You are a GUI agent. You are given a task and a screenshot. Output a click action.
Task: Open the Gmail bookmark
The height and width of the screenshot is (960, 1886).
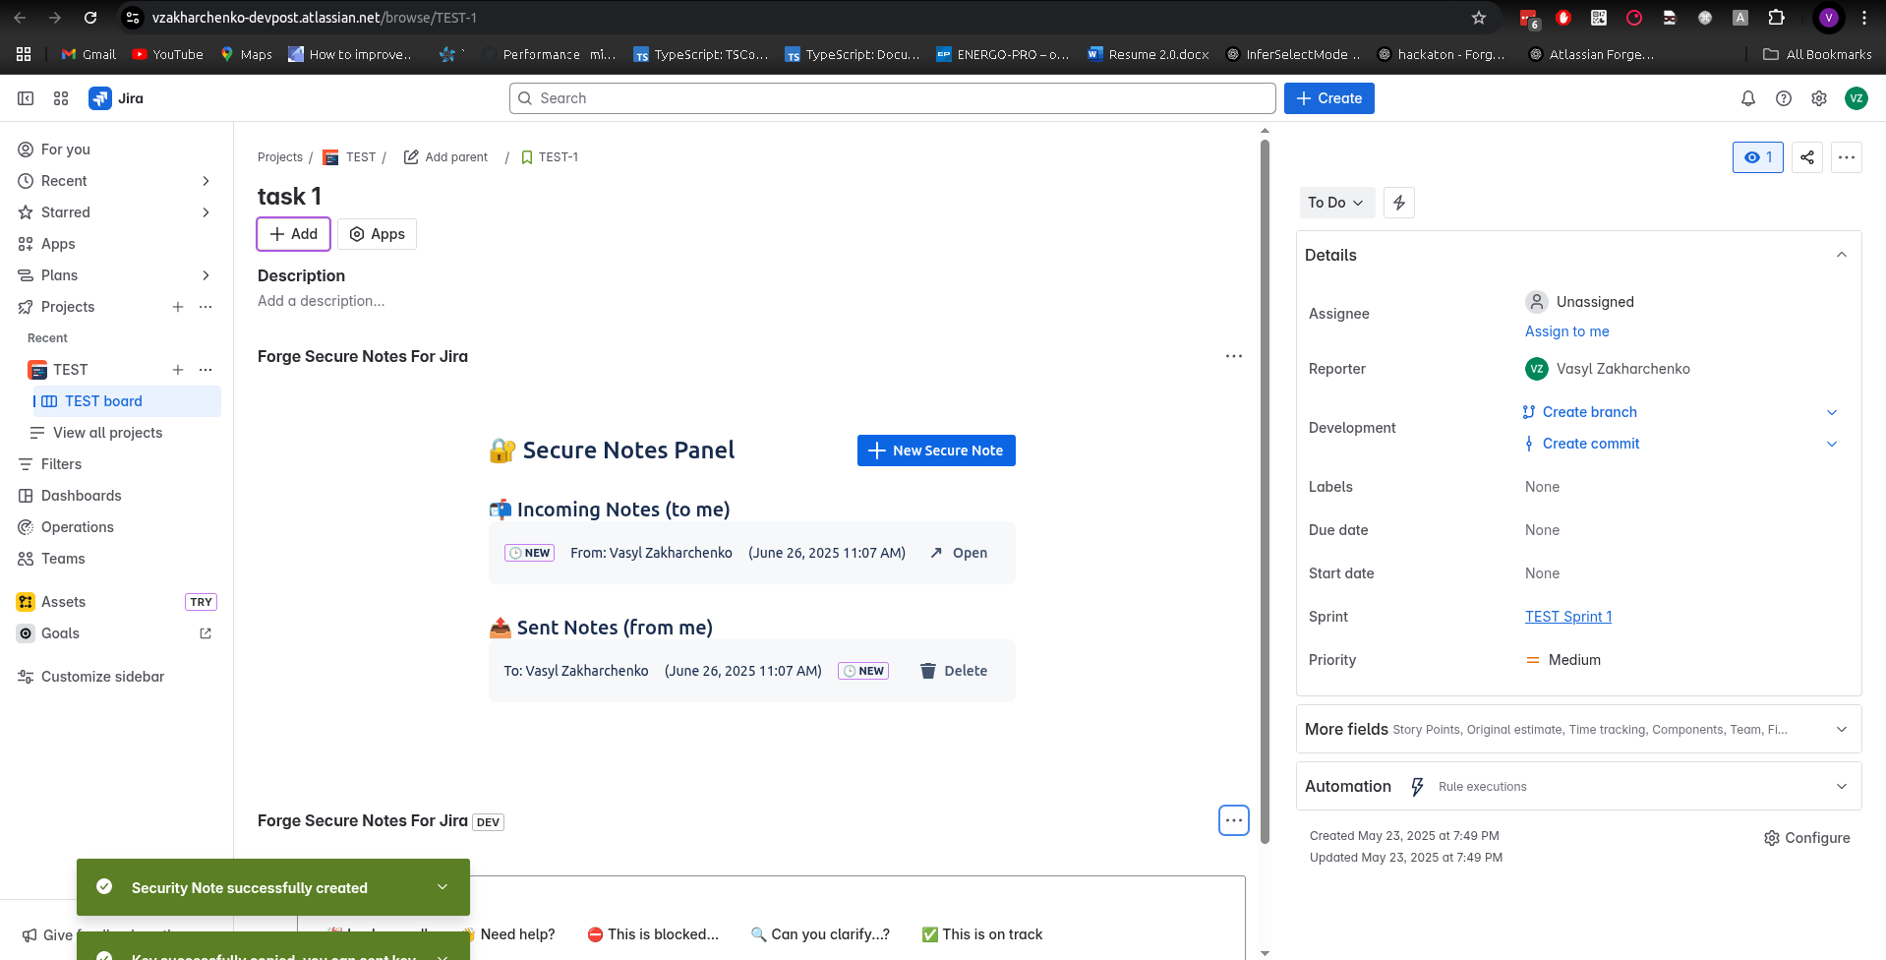(x=88, y=54)
